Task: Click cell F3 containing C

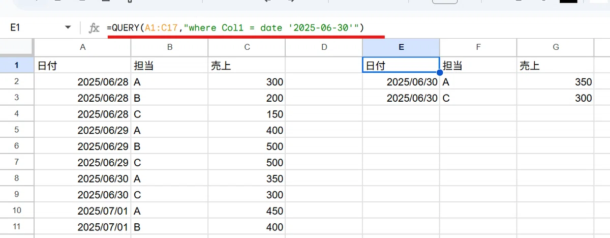Action: [478, 98]
